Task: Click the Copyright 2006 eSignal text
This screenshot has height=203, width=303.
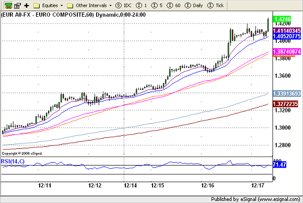Action: pos(22,154)
